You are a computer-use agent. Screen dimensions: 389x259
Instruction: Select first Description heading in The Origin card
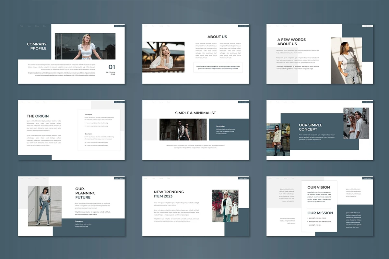[x=88, y=115]
